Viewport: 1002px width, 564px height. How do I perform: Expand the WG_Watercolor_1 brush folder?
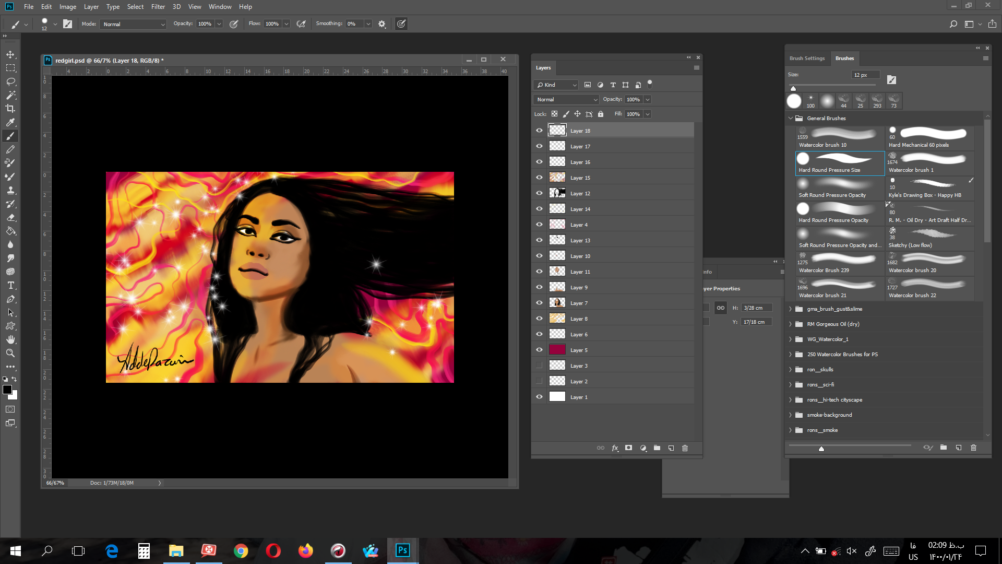click(791, 339)
